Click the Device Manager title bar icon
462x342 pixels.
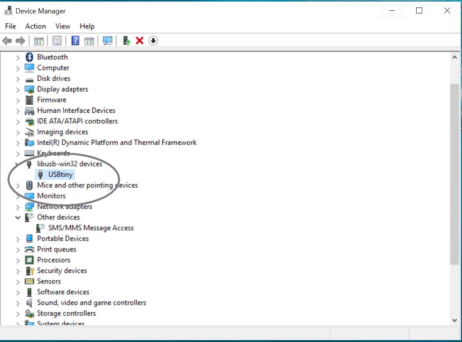pyautogui.click(x=8, y=11)
